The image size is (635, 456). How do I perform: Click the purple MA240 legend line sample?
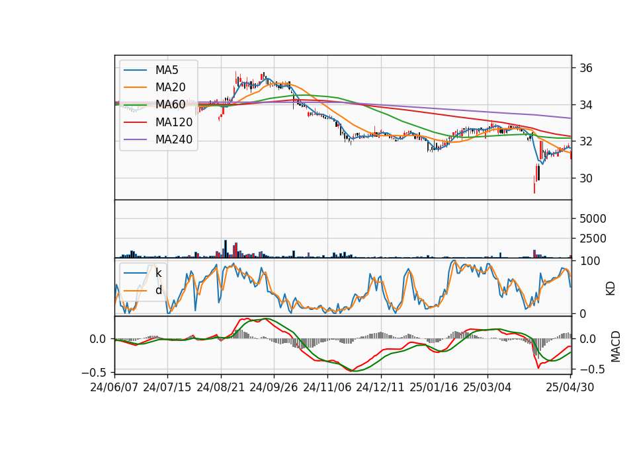coord(135,139)
